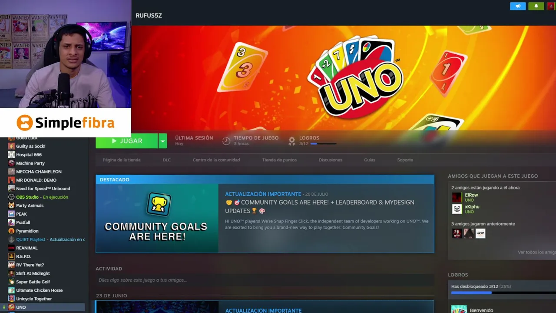The width and height of the screenshot is (556, 313).
Task: Open the Página de la tienda tab
Action: 122,160
